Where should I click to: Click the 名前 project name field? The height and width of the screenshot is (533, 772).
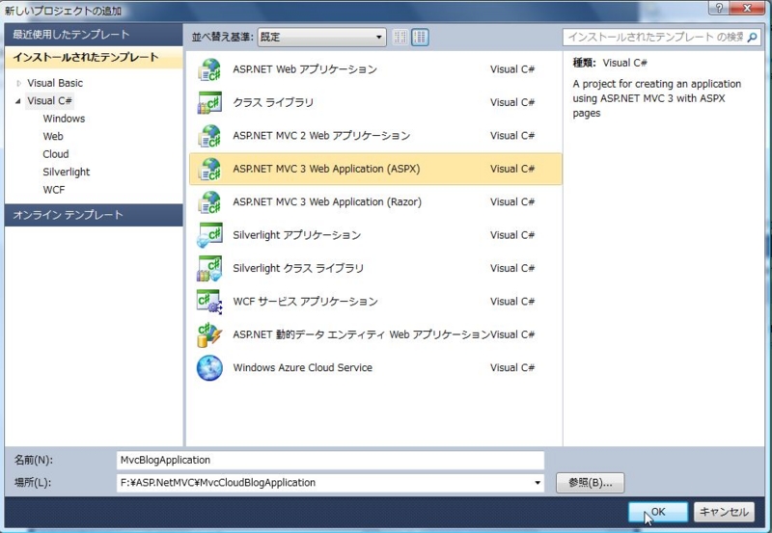point(330,460)
